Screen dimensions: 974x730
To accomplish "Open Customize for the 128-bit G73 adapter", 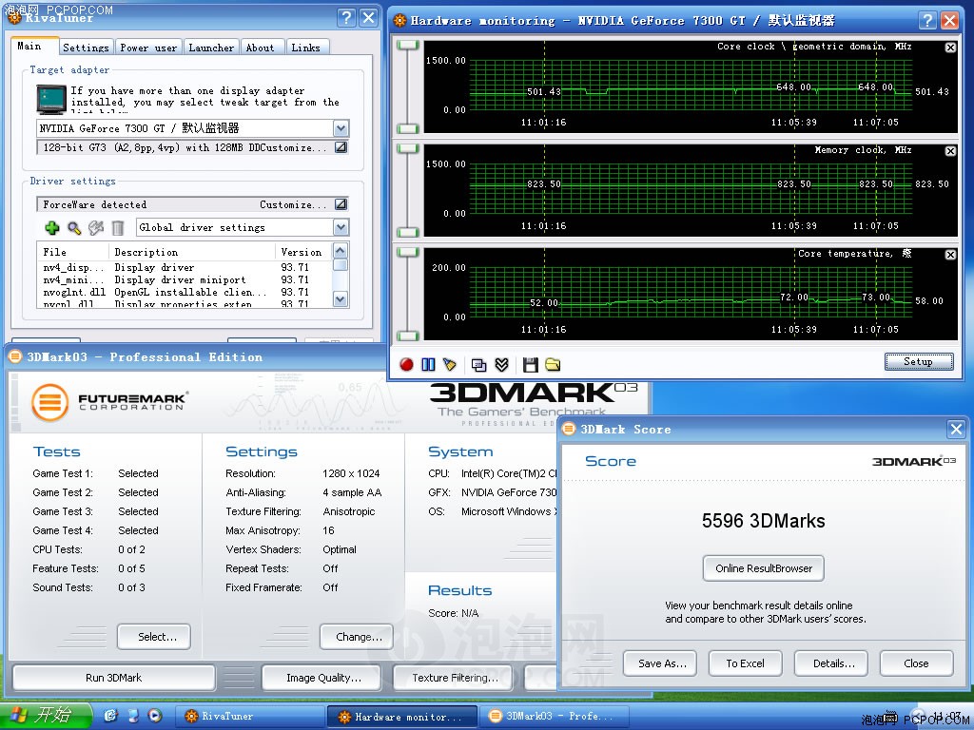I will (x=341, y=147).
